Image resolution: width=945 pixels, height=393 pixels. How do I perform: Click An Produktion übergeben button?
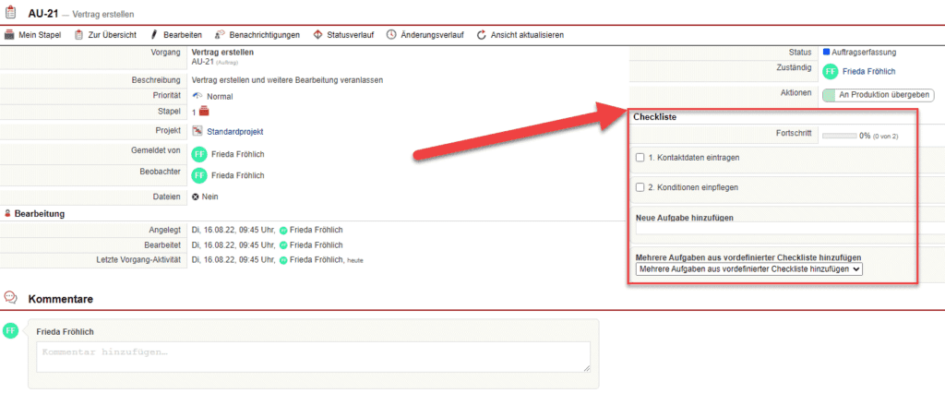879,95
